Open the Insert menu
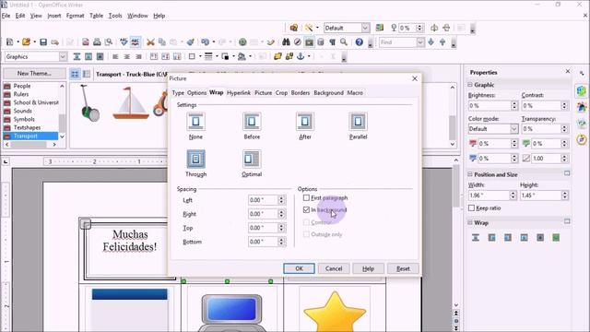This screenshot has width=590, height=332. 53,16
